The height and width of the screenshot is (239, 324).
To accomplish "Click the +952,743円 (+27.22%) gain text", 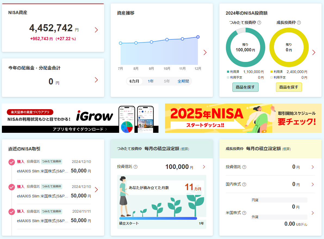I will [53, 39].
